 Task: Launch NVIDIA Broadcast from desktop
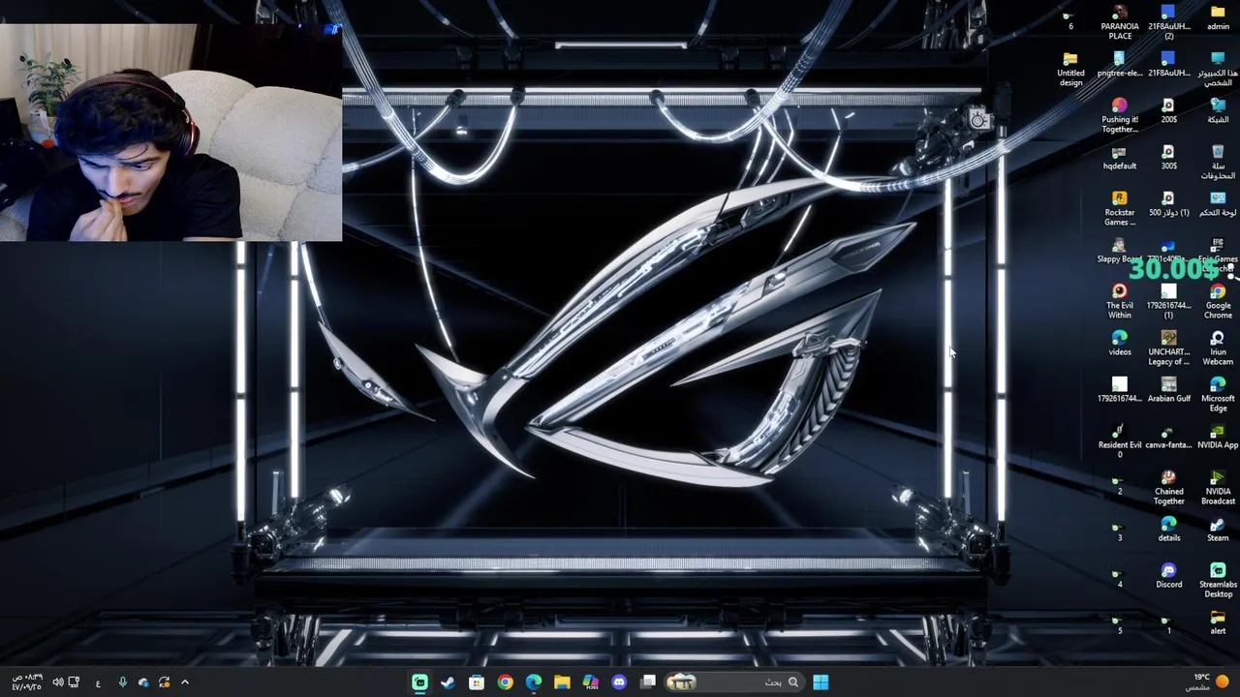(x=1218, y=487)
